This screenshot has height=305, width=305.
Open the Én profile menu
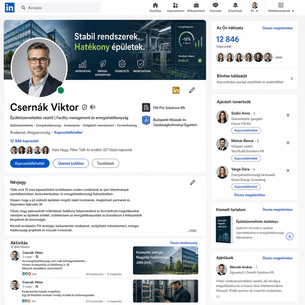click(255, 7)
